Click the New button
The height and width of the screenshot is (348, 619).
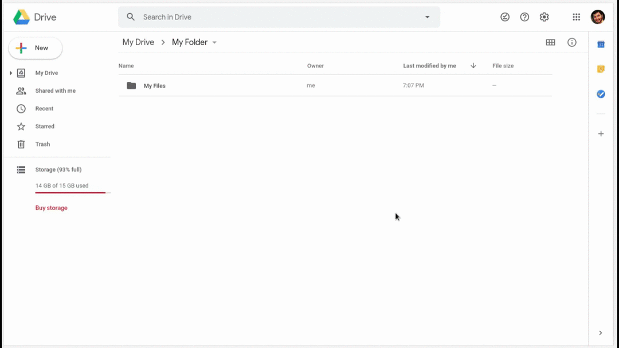pos(36,48)
